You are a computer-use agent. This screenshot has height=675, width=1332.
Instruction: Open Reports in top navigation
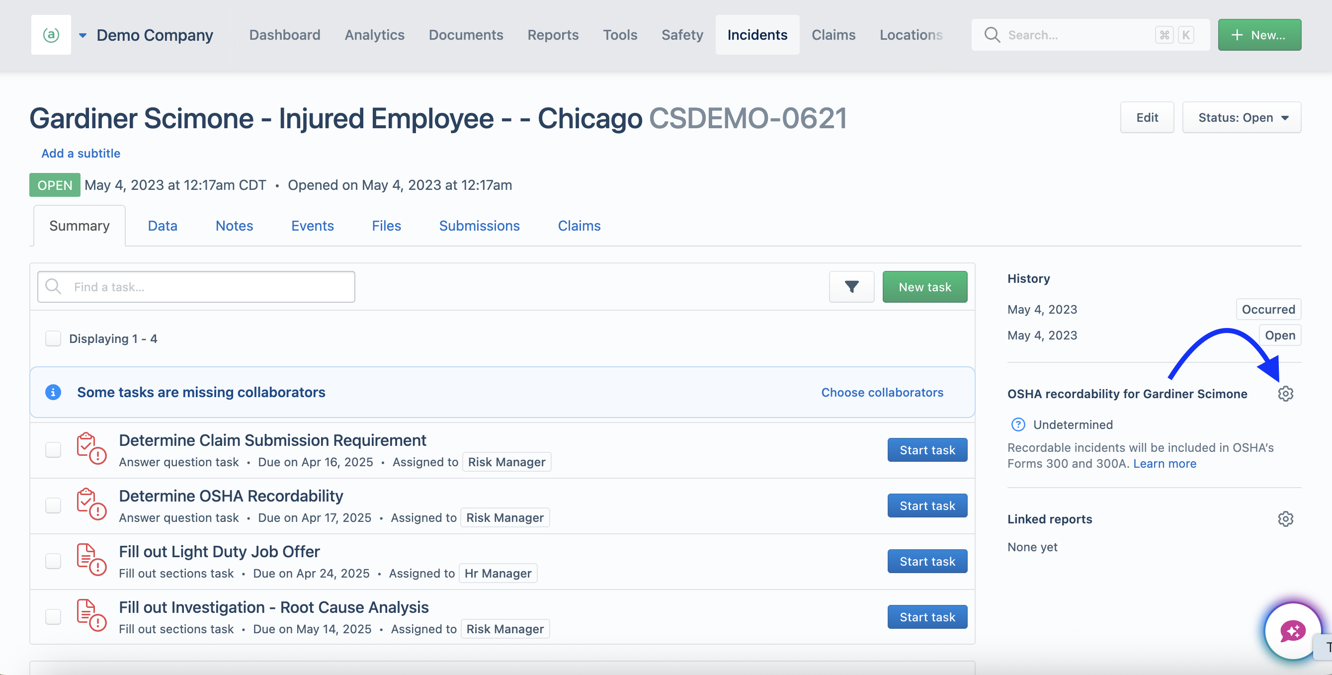(x=553, y=35)
